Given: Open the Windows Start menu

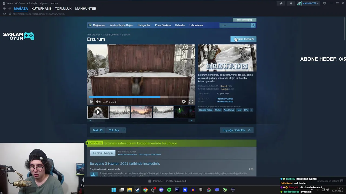Looking at the screenshot, I should click(x=114, y=190).
